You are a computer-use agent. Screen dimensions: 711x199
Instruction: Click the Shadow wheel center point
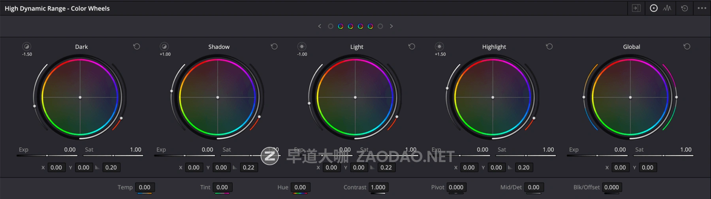coord(218,97)
